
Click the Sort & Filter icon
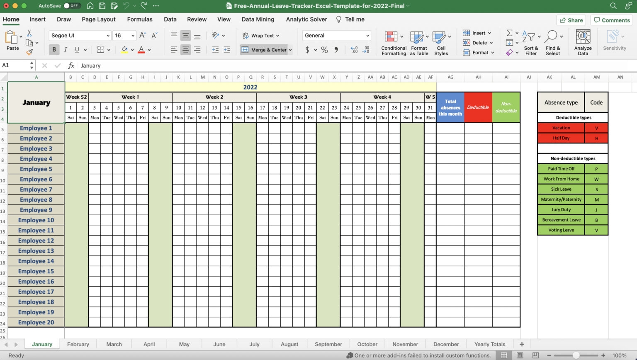(x=528, y=37)
